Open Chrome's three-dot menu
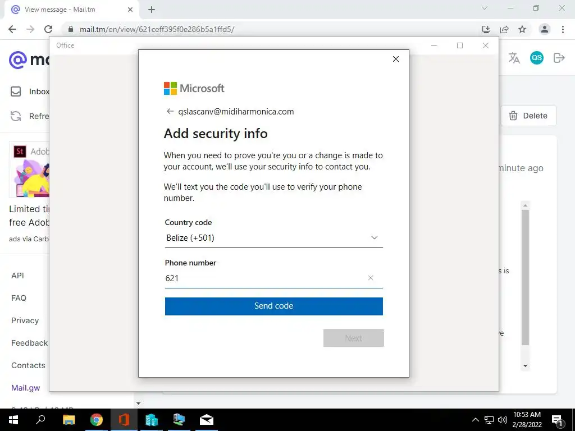 tap(563, 29)
